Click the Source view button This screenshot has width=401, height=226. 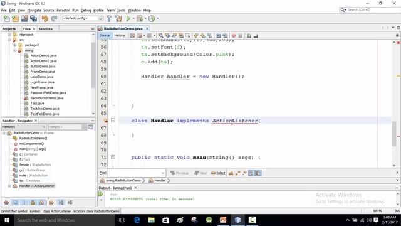click(x=105, y=36)
